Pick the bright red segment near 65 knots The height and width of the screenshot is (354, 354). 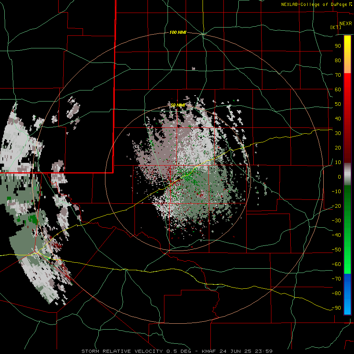[x=347, y=81]
